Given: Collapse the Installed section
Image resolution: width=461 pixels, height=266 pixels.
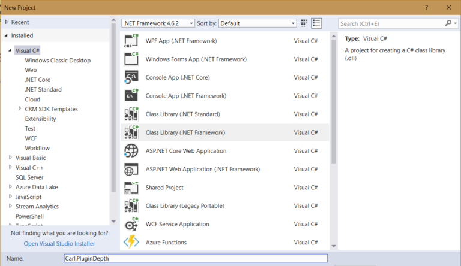Looking at the screenshot, I should (7, 35).
